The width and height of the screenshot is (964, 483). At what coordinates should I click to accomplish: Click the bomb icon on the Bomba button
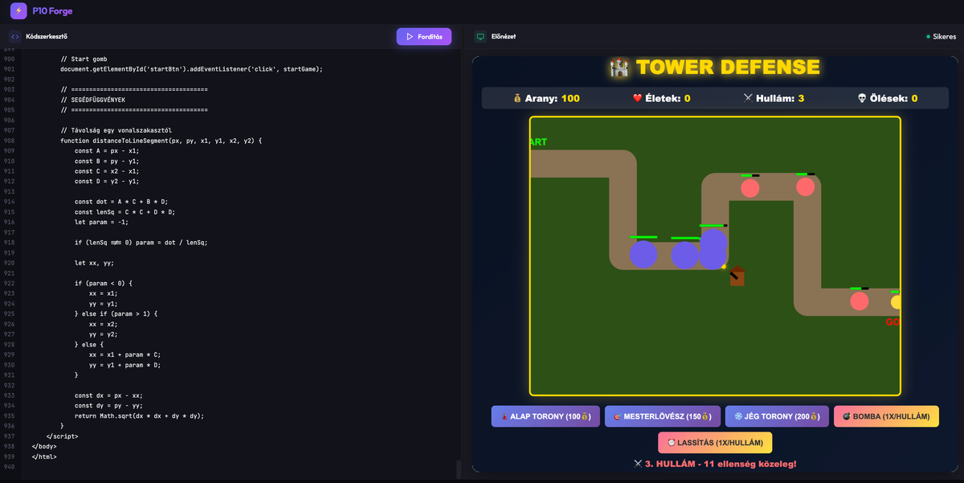(847, 416)
